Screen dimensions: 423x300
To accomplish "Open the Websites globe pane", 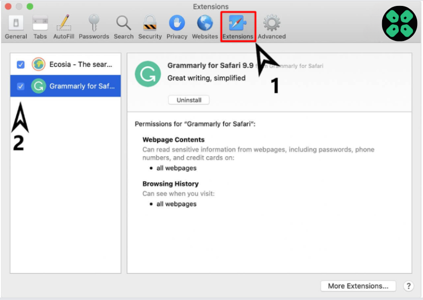I will [205, 27].
